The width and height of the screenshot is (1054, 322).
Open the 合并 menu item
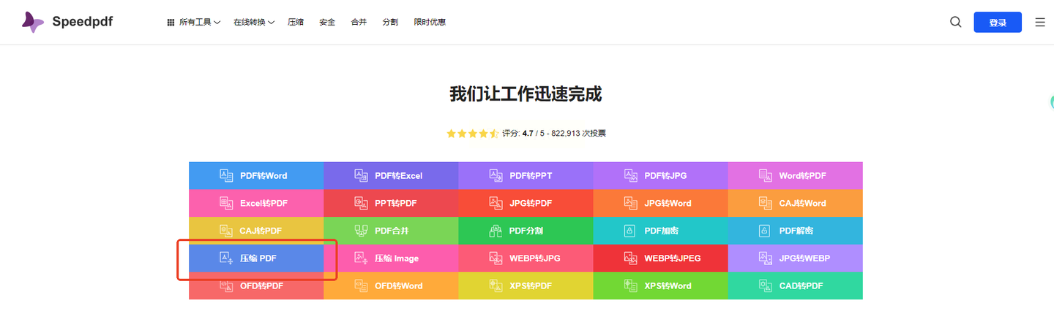point(359,23)
